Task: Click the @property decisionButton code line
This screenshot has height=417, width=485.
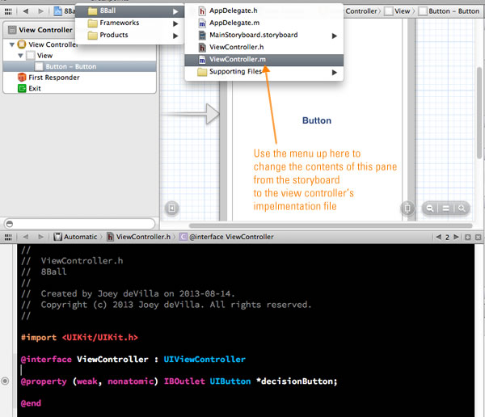Action: point(179,381)
